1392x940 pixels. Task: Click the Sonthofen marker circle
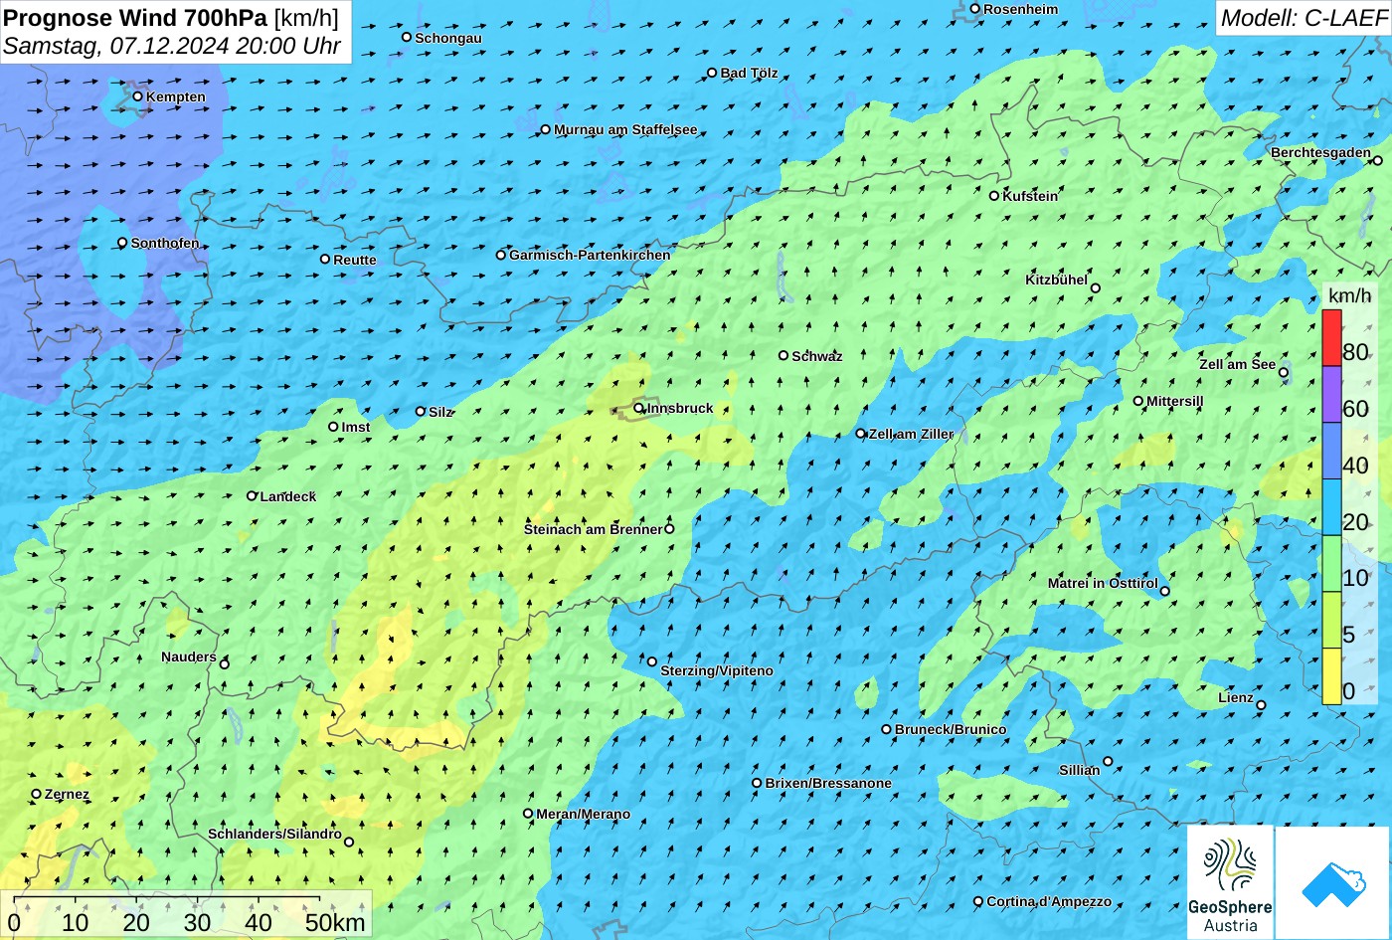(x=123, y=243)
